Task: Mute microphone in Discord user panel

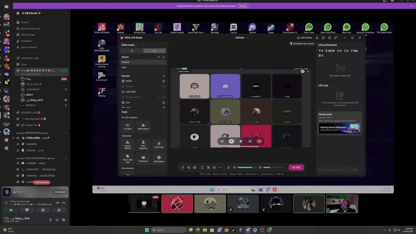Action: click(50, 220)
